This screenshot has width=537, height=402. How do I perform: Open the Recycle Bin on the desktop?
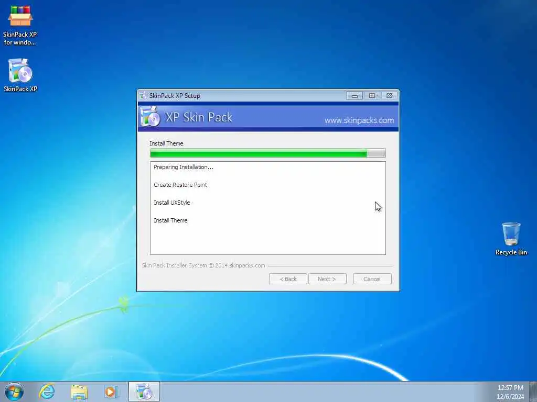pos(511,239)
